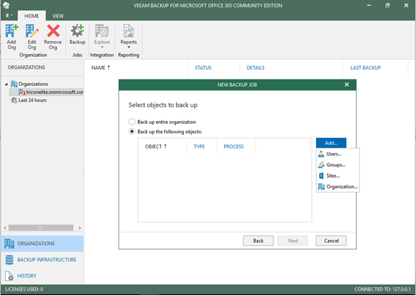Sort by the DETAILS column header
This screenshot has width=416, height=295.
click(255, 67)
